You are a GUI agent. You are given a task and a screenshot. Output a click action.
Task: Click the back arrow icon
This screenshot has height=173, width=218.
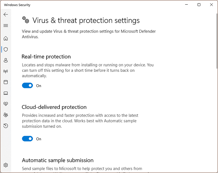coord(6,14)
